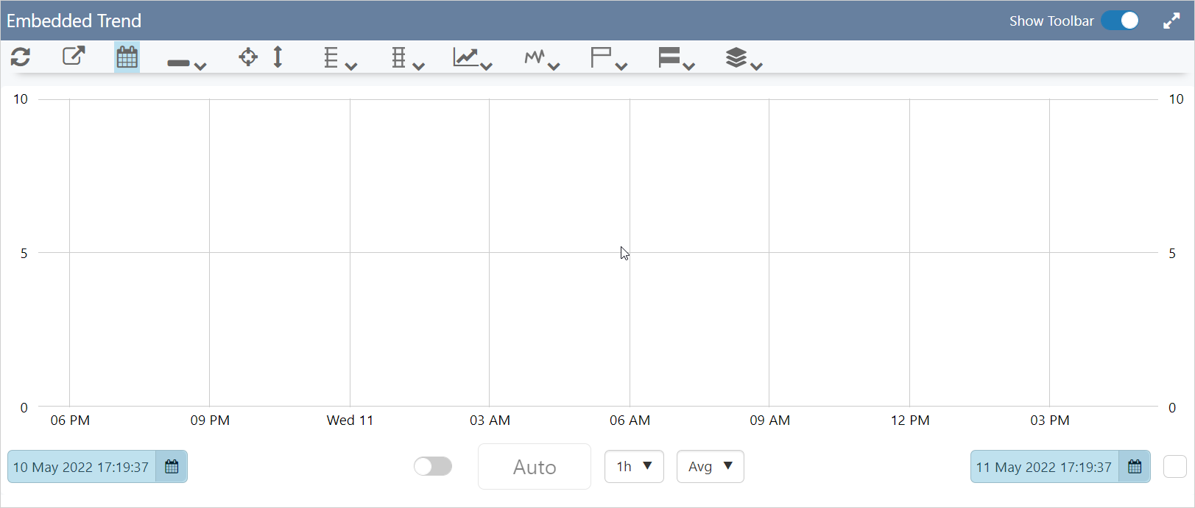Open the line chart type menu

472,58
